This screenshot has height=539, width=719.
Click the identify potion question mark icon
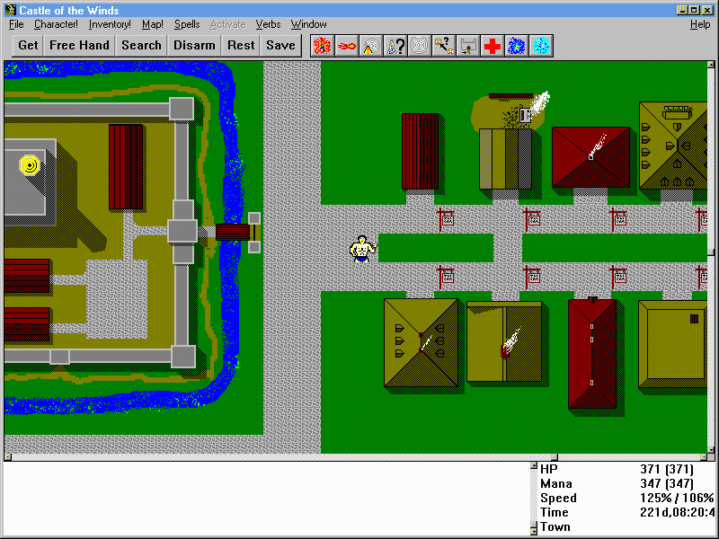pyautogui.click(x=395, y=46)
